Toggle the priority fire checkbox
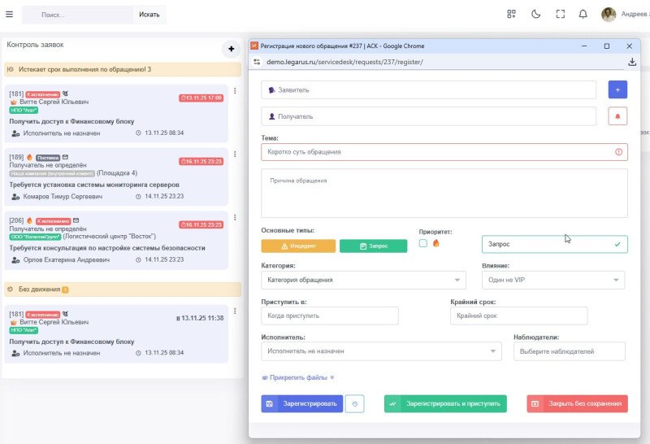This screenshot has height=444, width=650. point(423,243)
